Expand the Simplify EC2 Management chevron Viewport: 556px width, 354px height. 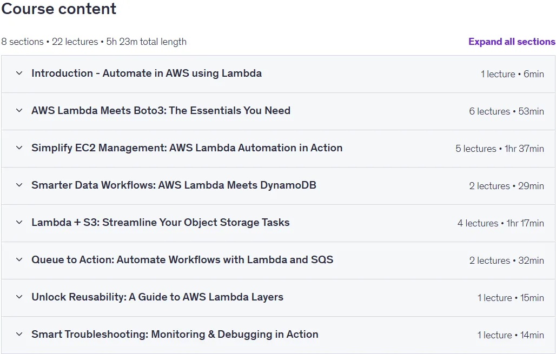point(19,148)
